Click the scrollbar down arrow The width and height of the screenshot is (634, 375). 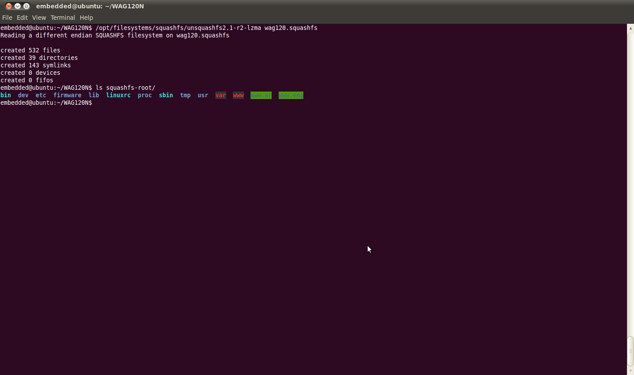pyautogui.click(x=630, y=371)
